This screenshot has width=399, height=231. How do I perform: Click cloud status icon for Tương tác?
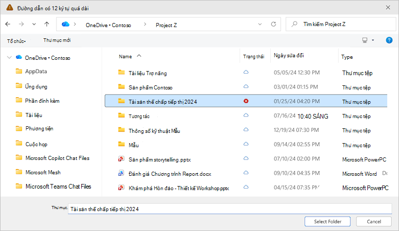[x=246, y=115]
